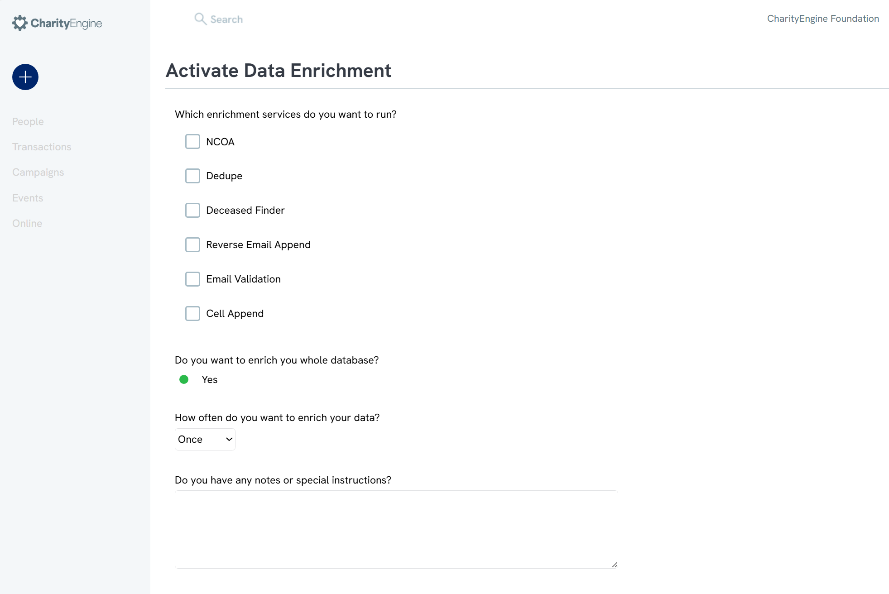Enable the Cell Append checkbox

tap(192, 314)
